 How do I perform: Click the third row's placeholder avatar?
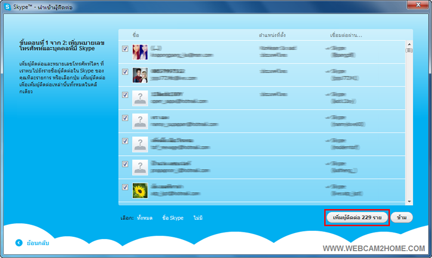tap(140, 98)
